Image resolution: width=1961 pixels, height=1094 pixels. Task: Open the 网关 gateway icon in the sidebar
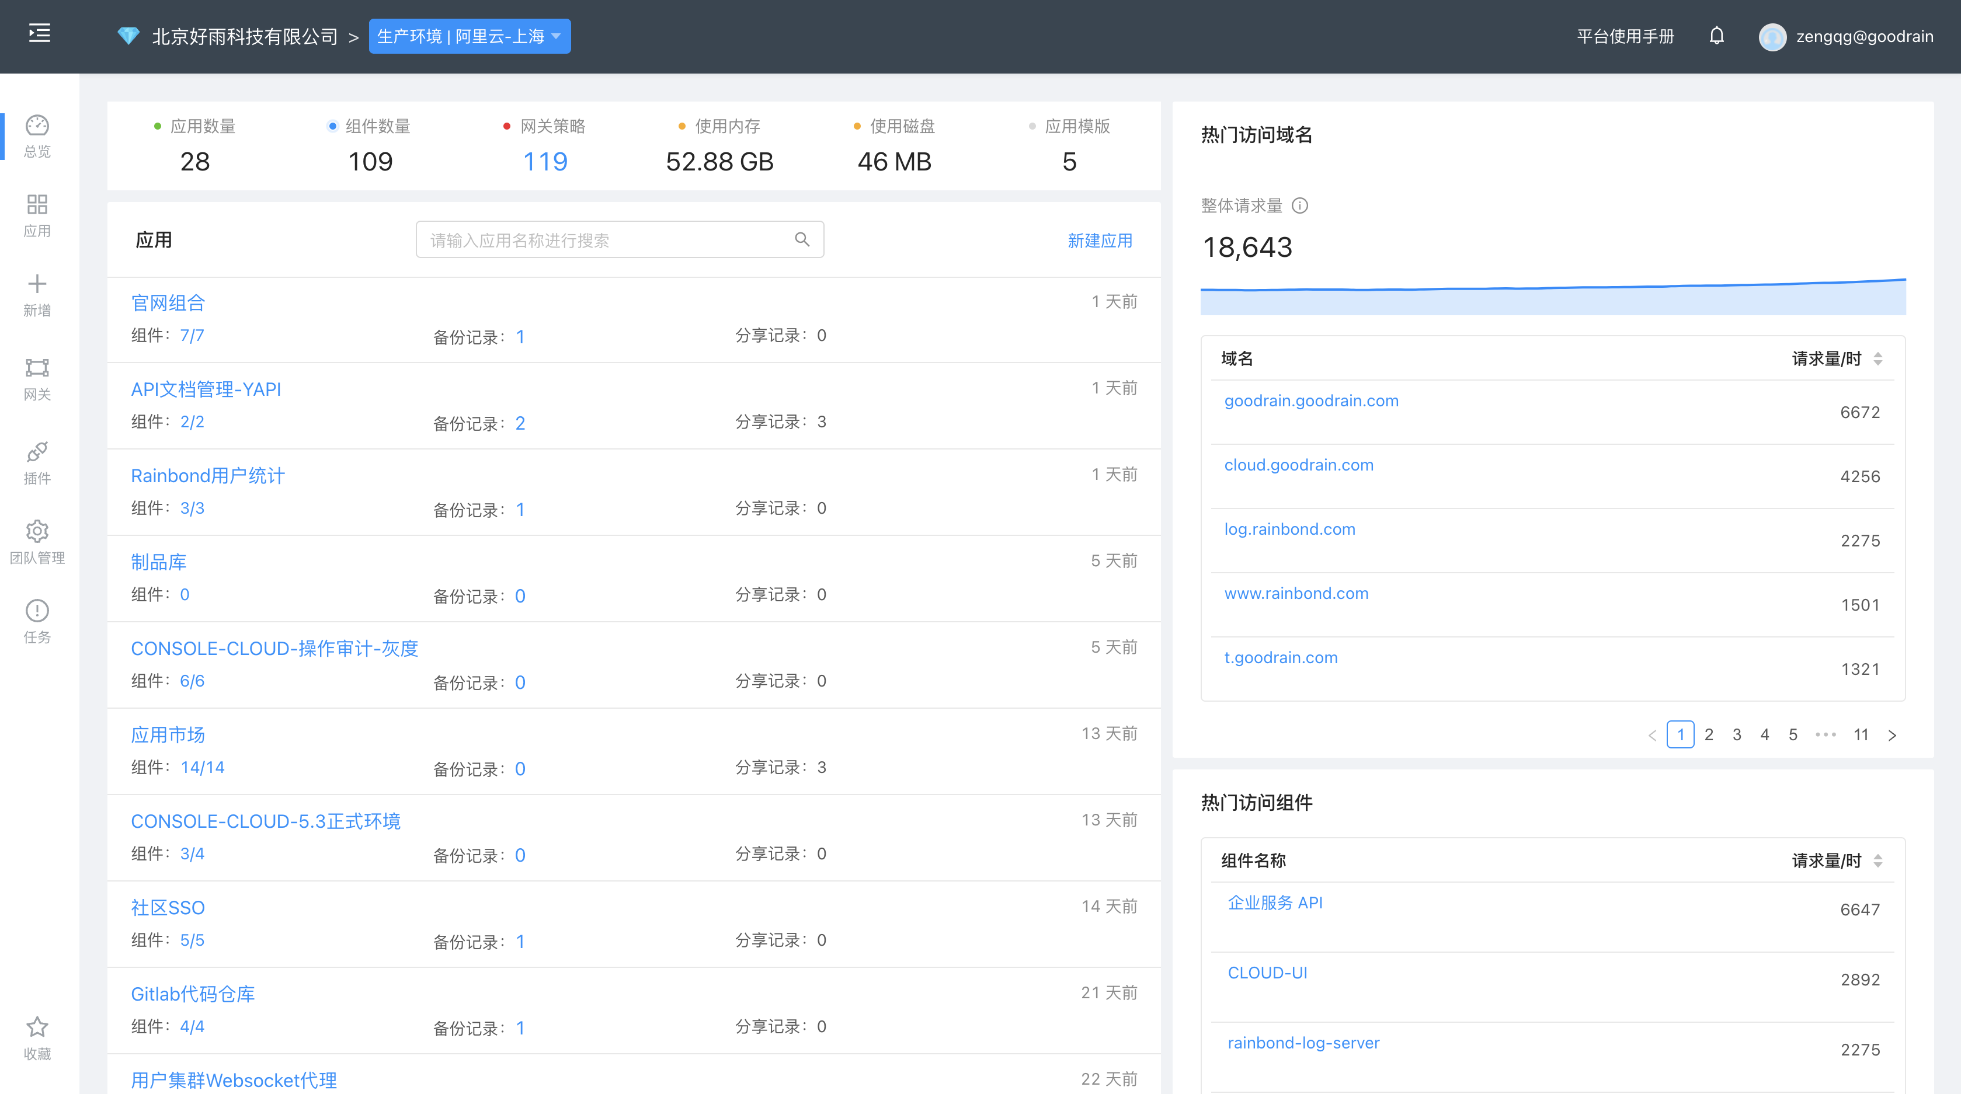tap(37, 367)
